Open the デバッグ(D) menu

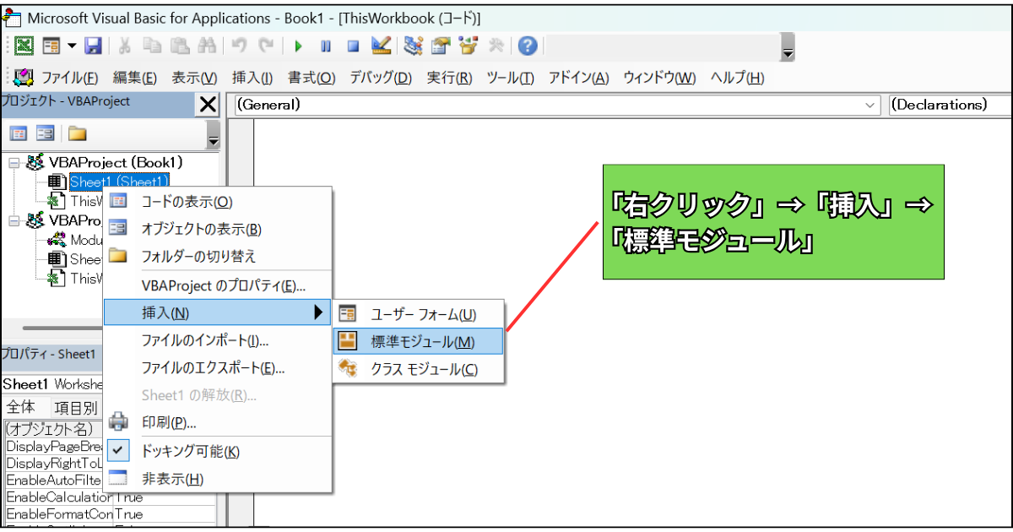(x=381, y=78)
